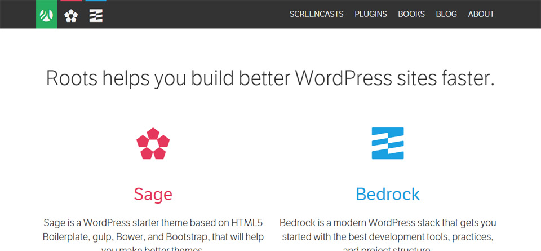Click the text "Bedrock is a modern WordPress stack that gets you"
Screen dimensions: 541x251
pos(388,223)
